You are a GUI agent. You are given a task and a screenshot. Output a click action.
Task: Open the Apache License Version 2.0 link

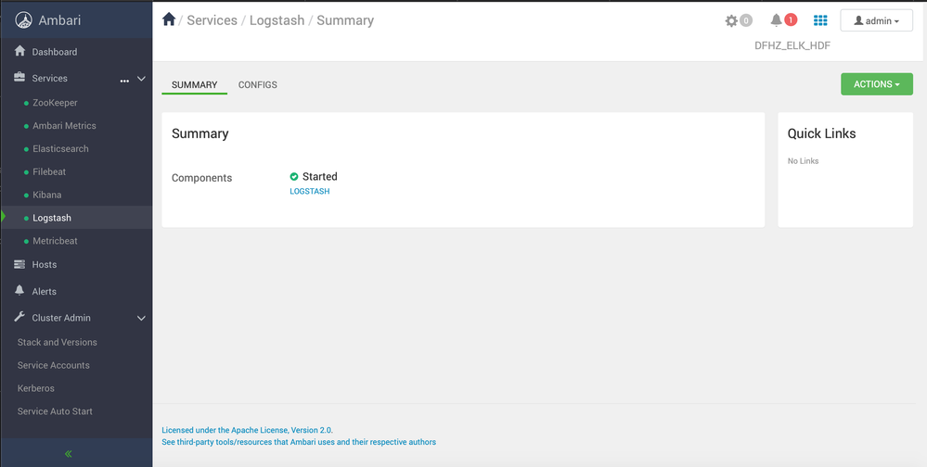tap(247, 430)
